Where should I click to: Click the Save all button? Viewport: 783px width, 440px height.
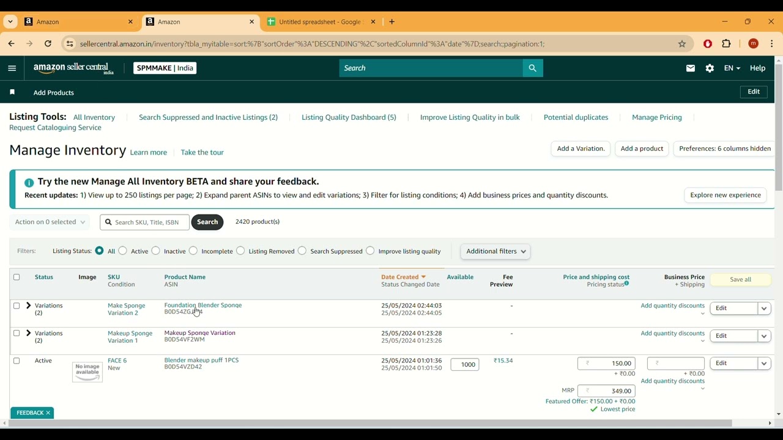741,280
